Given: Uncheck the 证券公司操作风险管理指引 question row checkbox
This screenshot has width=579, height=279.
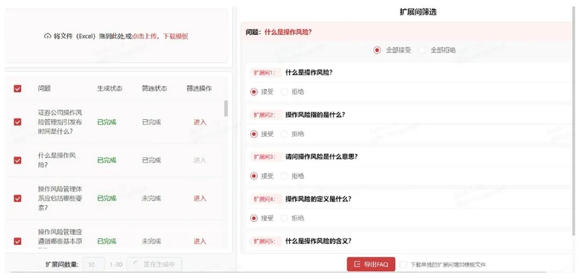Looking at the screenshot, I should [17, 122].
